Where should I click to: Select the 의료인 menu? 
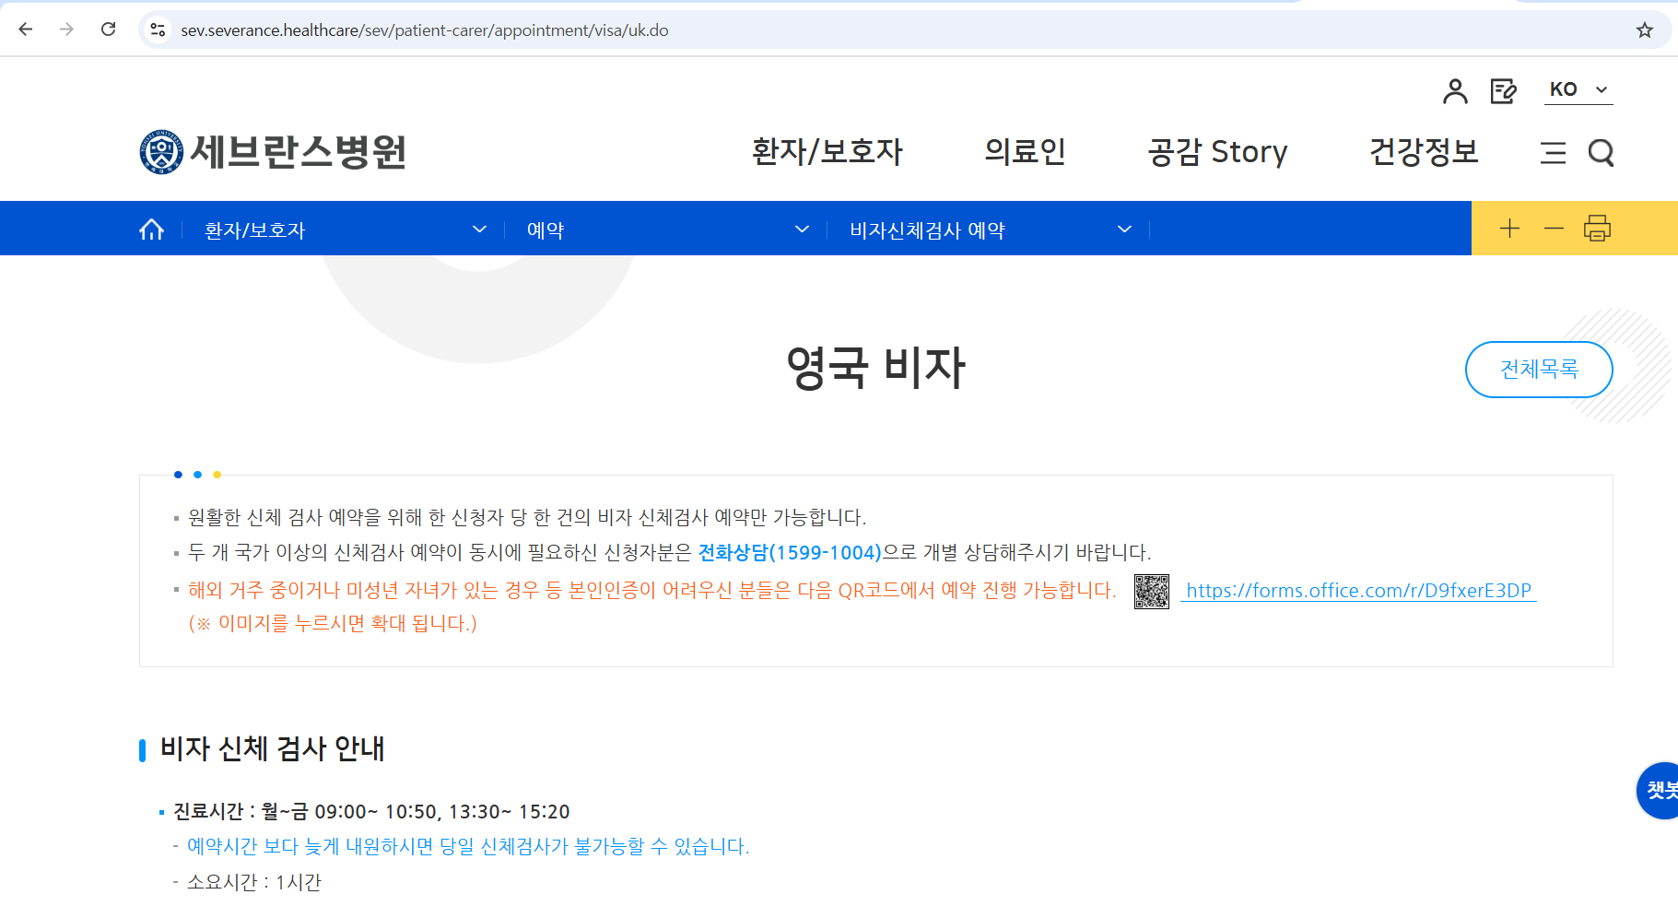point(1026,152)
